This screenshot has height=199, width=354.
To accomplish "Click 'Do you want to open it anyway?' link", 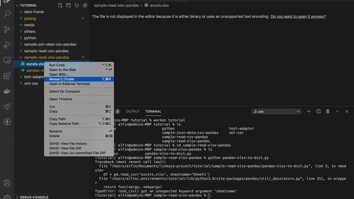I will coord(298,17).
